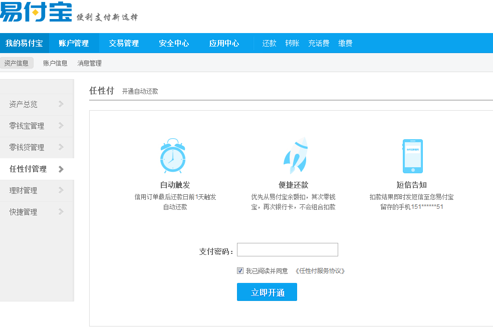493x327 pixels.
Task: Select 零钱贷管理 in the sidebar
Action: click(37, 147)
